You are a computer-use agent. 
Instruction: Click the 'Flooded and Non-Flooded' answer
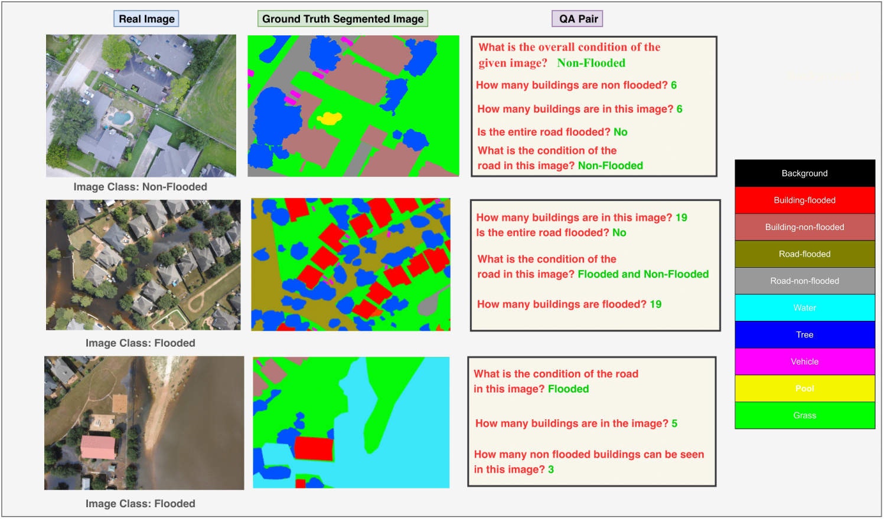pyautogui.click(x=643, y=274)
